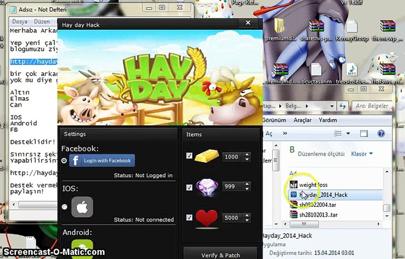Expand the arrow after Belg... breadcrumb
Screen dimensions: 405x259
307,106
